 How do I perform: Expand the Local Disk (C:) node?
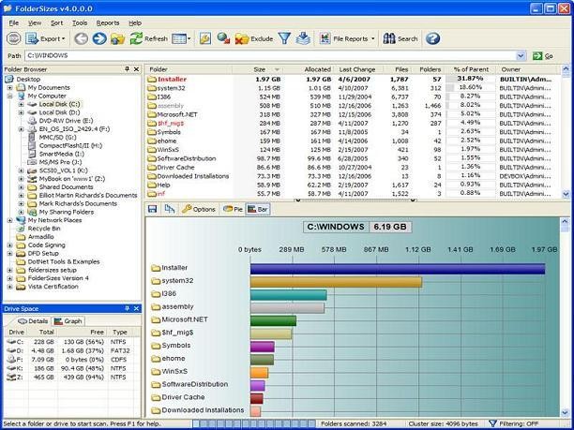tap(21, 104)
